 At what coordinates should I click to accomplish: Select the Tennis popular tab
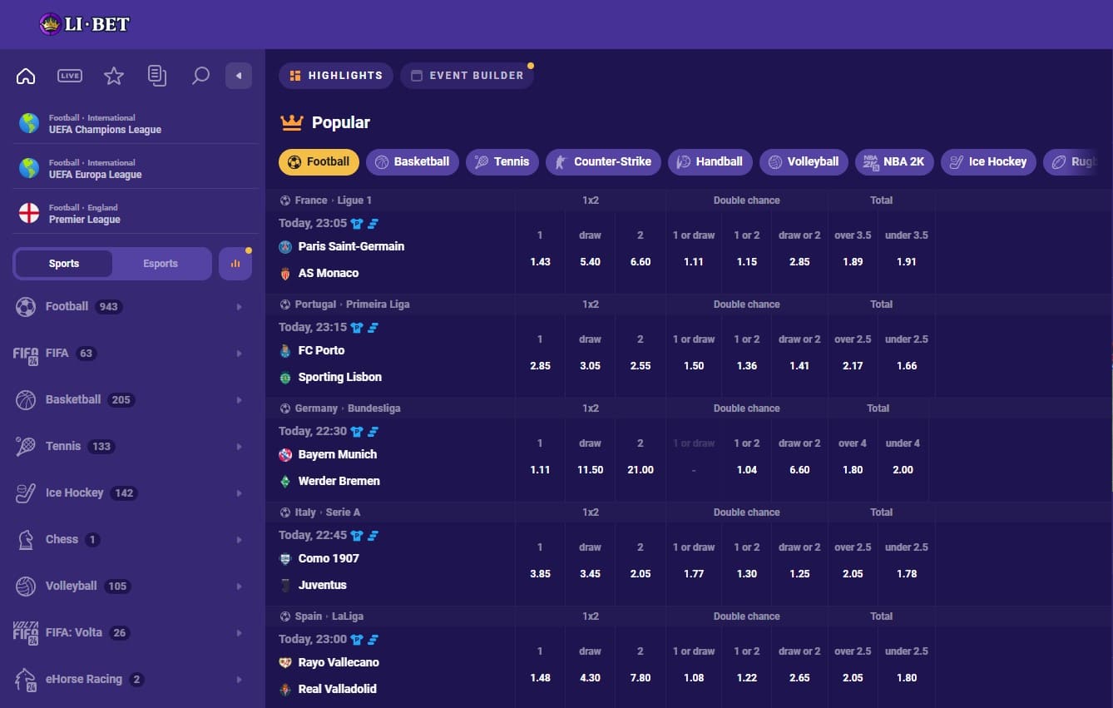point(502,162)
